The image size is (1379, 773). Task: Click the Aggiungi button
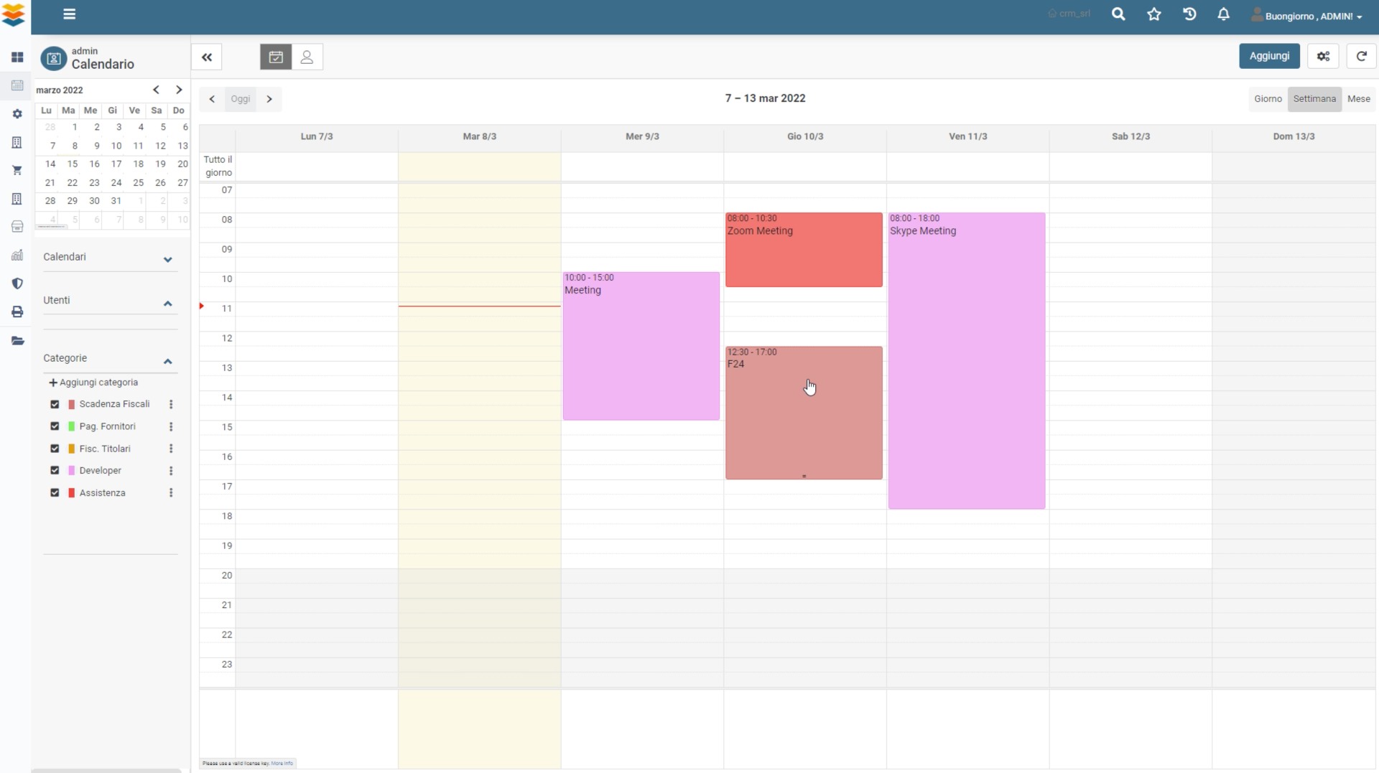click(1268, 56)
